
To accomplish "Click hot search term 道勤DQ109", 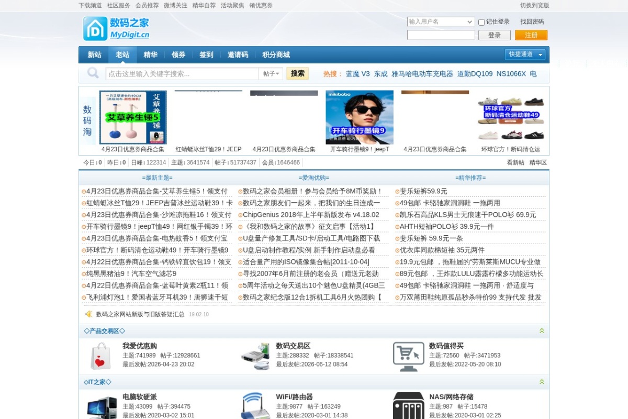I will click(x=475, y=74).
